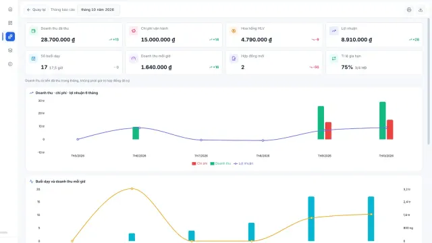
Task: Click the Th7/2026 axis label
Action: [201, 156]
